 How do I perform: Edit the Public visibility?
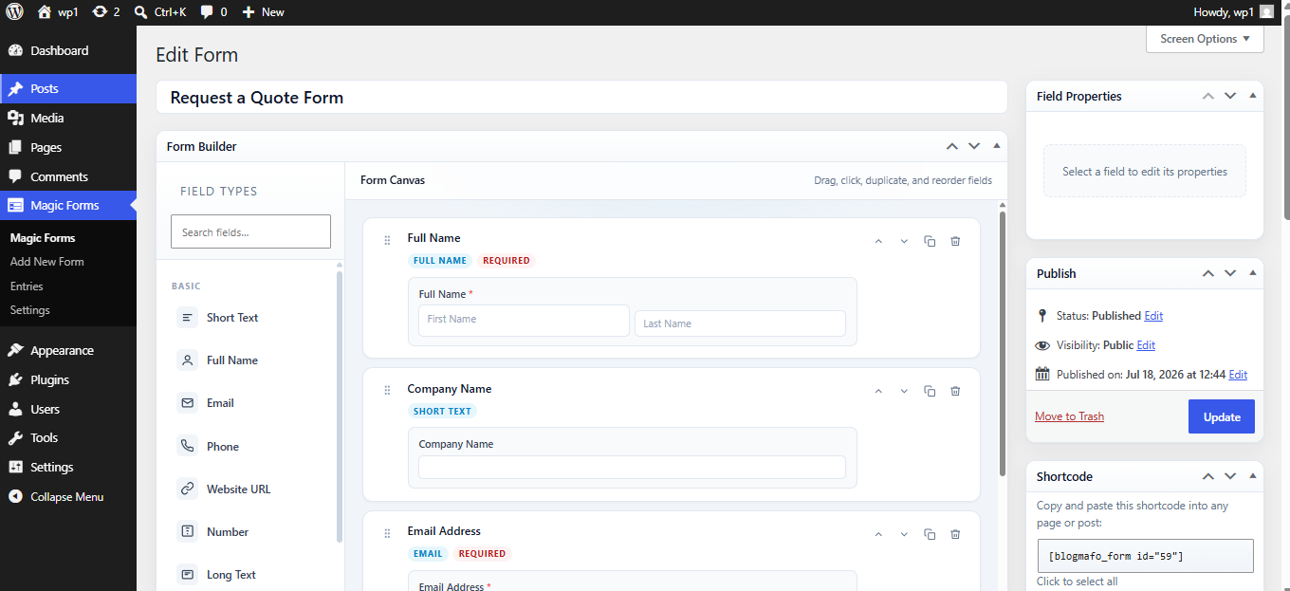coord(1146,345)
